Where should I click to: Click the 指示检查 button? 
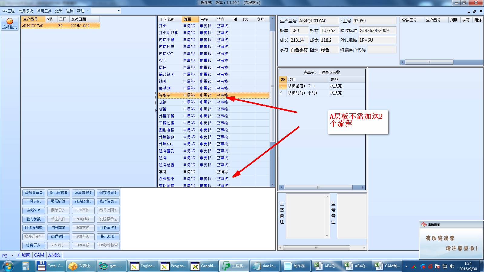pos(108,236)
